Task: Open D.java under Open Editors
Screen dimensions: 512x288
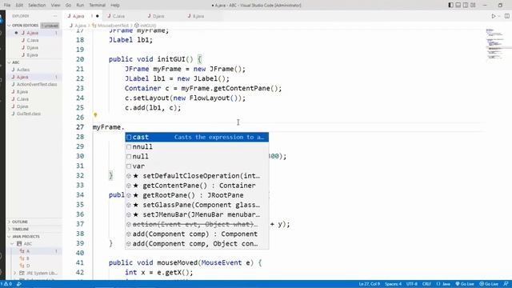Action: (x=32, y=48)
